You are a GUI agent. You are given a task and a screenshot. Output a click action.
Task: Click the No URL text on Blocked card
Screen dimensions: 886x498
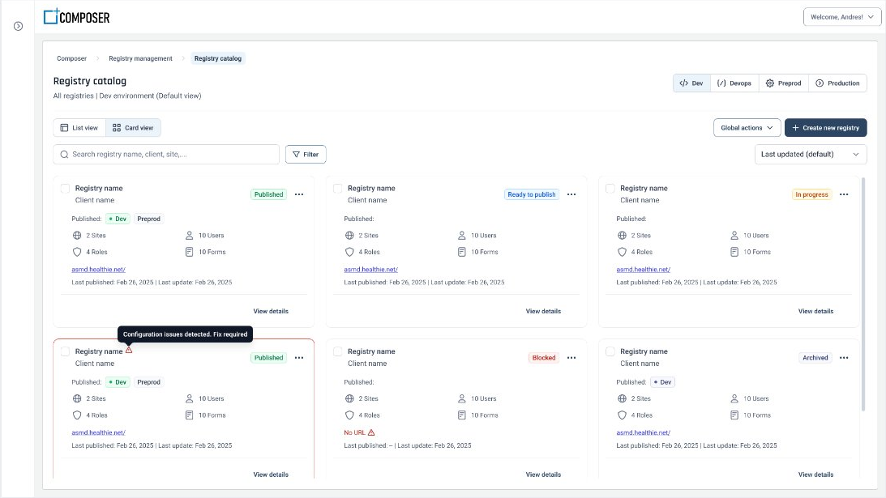(x=354, y=432)
